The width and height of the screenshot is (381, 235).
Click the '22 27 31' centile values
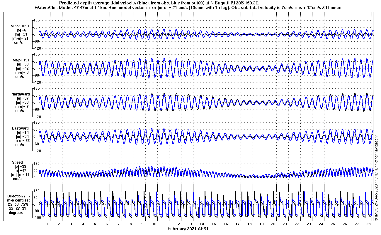pyautogui.click(x=18, y=209)
